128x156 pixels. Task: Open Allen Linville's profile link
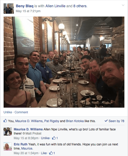click(x=55, y=6)
